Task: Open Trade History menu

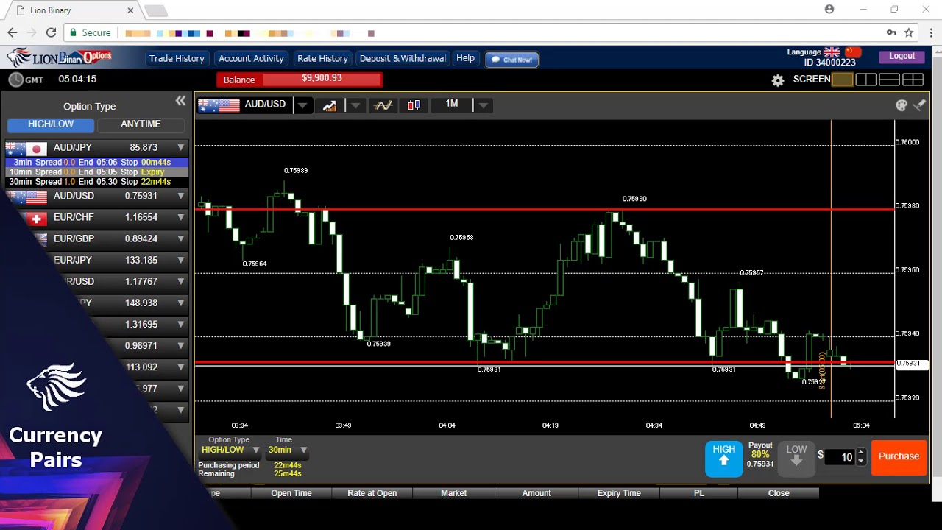Action: 177,58
